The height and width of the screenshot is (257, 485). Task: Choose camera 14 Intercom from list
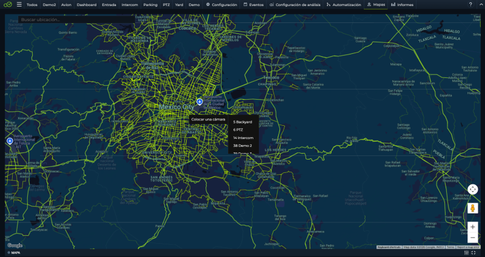pyautogui.click(x=243, y=138)
